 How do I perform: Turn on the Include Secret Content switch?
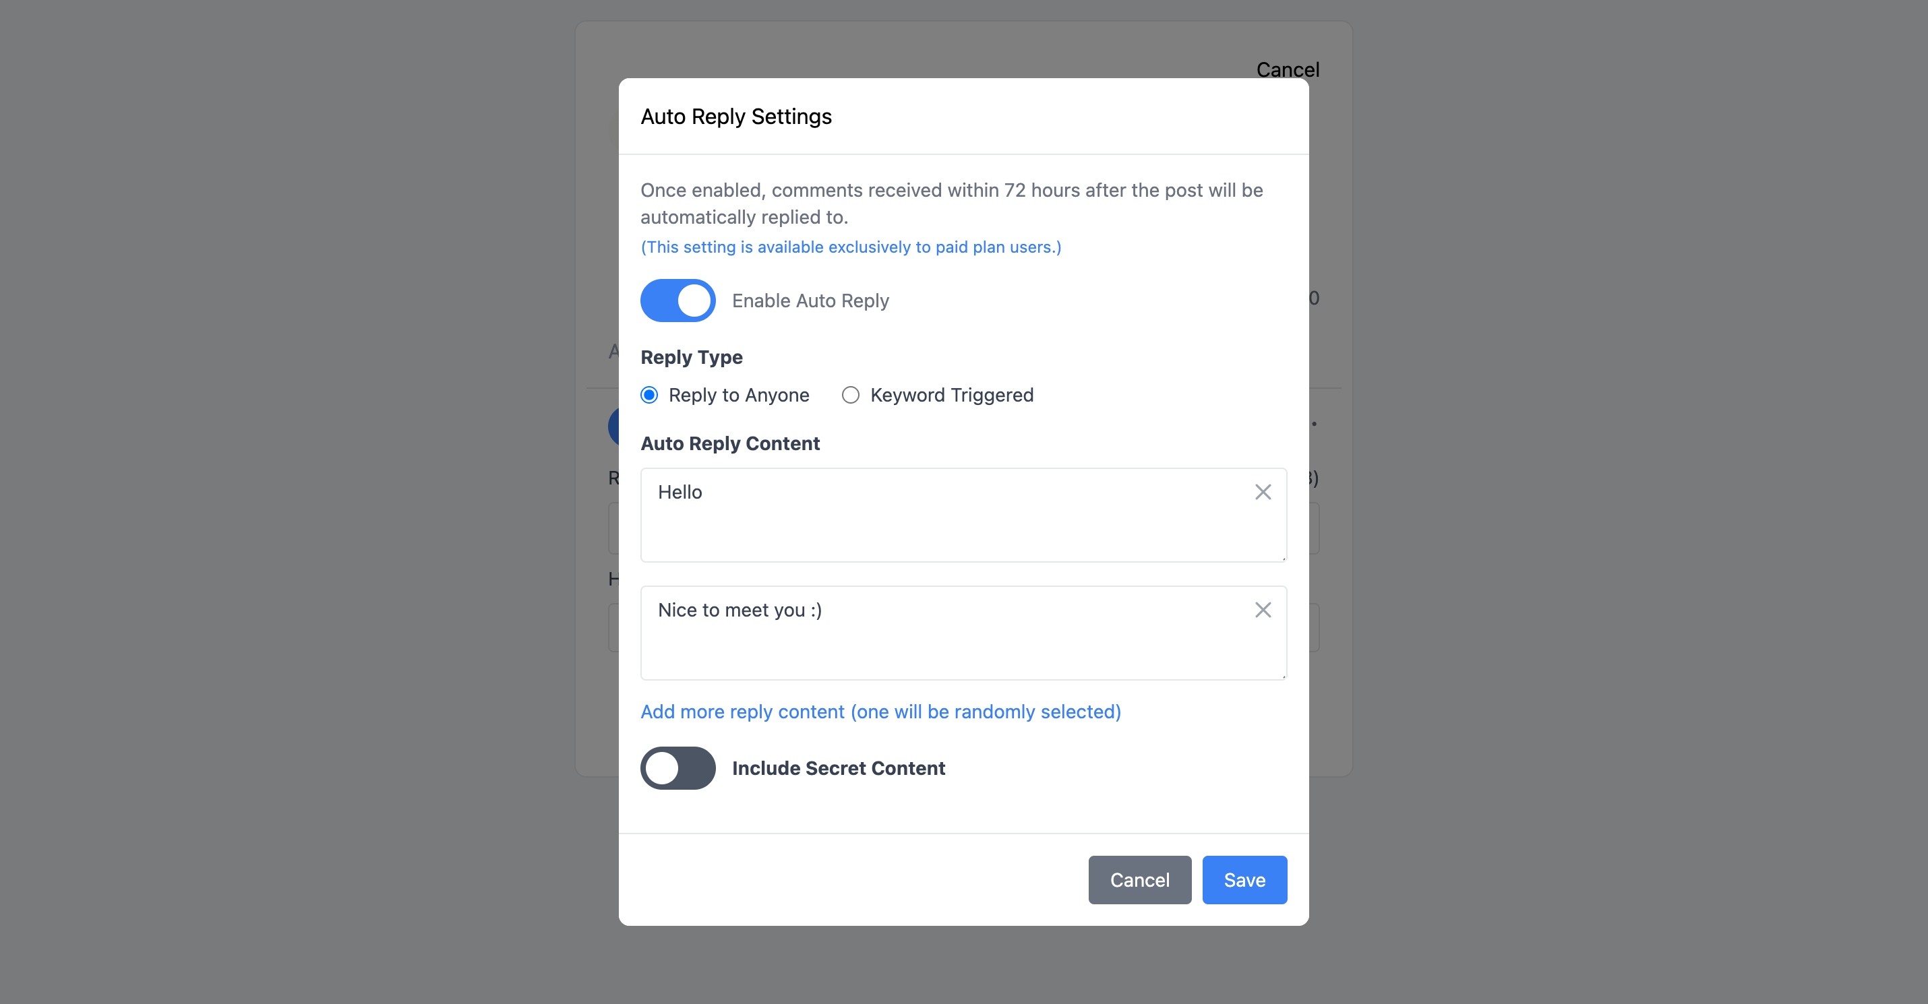coord(677,768)
